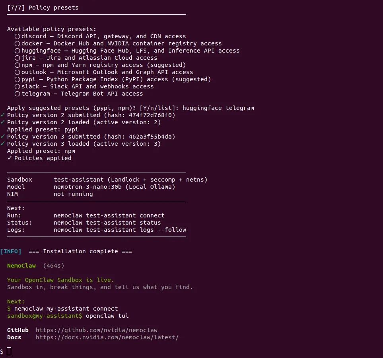Screen dimensions: 383x358
Task: Select the discord preset radio circle
Action: coord(17,36)
